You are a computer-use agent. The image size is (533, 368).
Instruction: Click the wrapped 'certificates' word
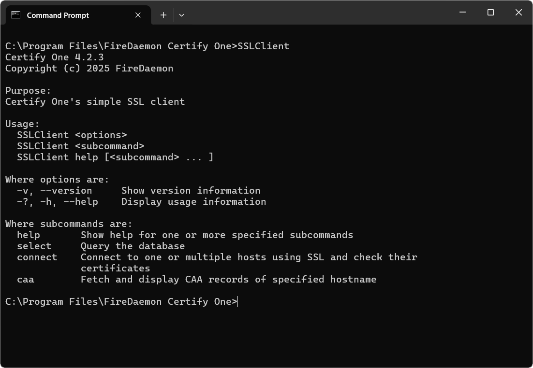pos(115,268)
